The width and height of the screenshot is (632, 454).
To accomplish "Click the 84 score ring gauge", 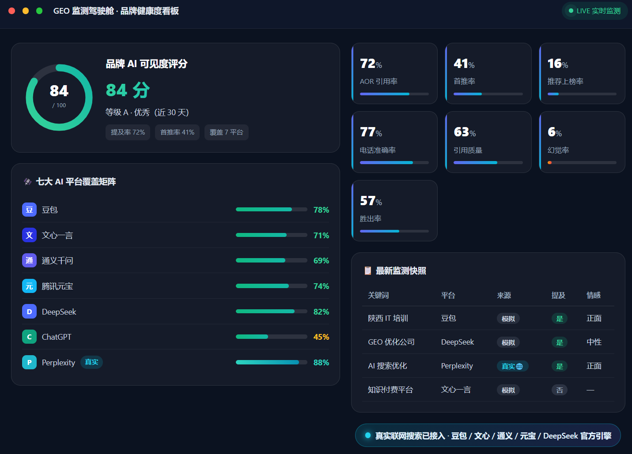I will pos(59,98).
